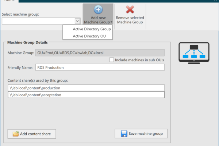Screen dimensions: 219x146
Task: Enable Include machines in sub OU's checkbox
Action: [111, 60]
